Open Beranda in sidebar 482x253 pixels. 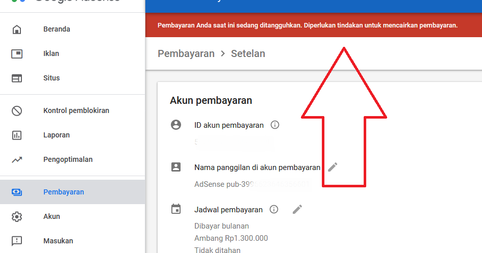(72, 29)
